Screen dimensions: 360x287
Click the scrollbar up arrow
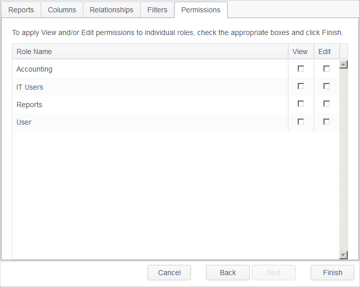pyautogui.click(x=344, y=64)
